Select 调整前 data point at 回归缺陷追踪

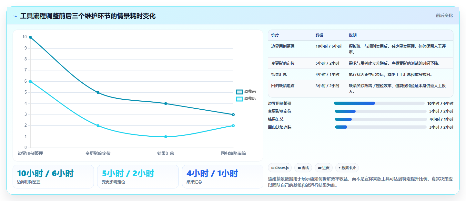click(x=233, y=114)
